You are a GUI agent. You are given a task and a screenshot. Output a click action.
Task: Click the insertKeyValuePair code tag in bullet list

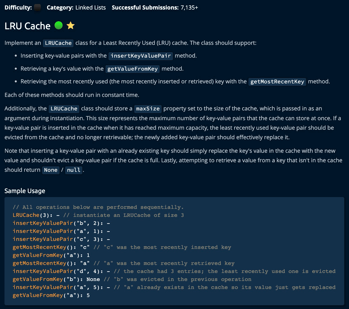coord(141,56)
